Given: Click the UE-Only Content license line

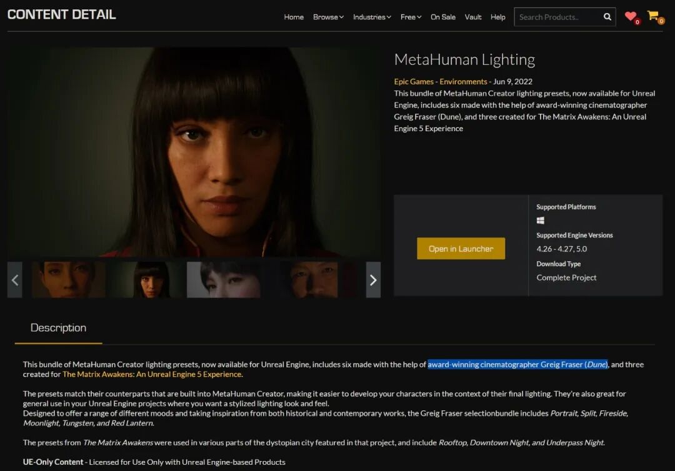Looking at the screenshot, I should point(154,462).
